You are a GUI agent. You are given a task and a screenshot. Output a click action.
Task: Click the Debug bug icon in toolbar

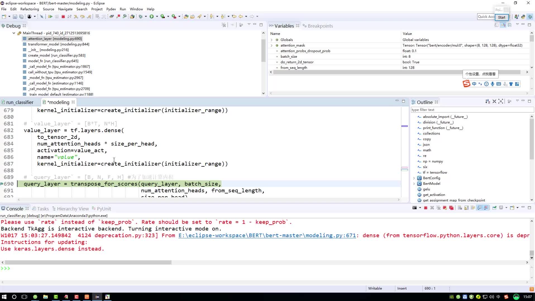141,17
